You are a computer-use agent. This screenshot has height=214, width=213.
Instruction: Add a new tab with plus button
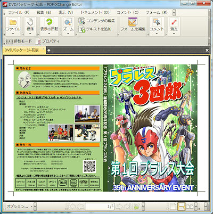pos(48,50)
